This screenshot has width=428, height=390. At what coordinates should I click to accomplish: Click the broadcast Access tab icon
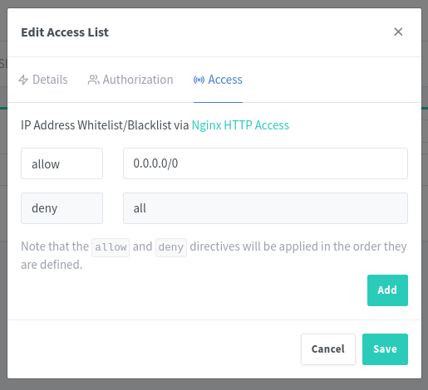pos(199,80)
